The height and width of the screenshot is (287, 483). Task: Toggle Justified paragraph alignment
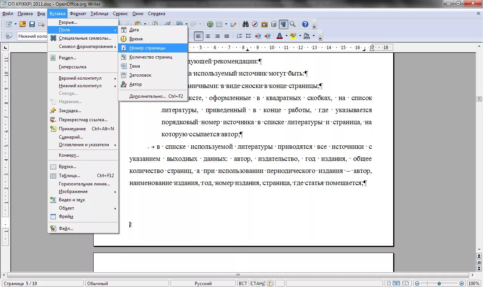click(227, 36)
